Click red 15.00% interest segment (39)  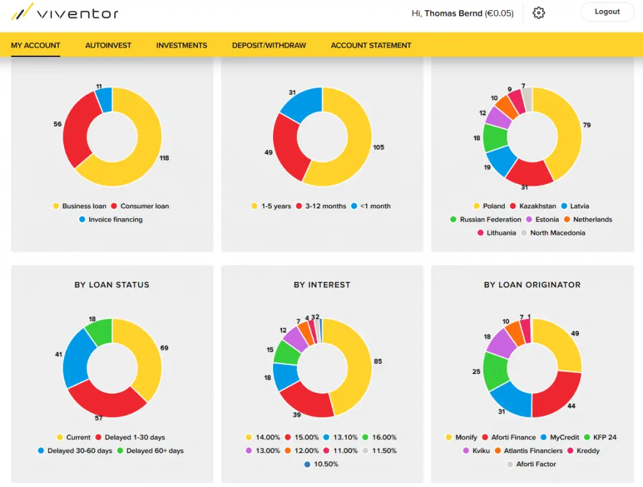pos(306,400)
